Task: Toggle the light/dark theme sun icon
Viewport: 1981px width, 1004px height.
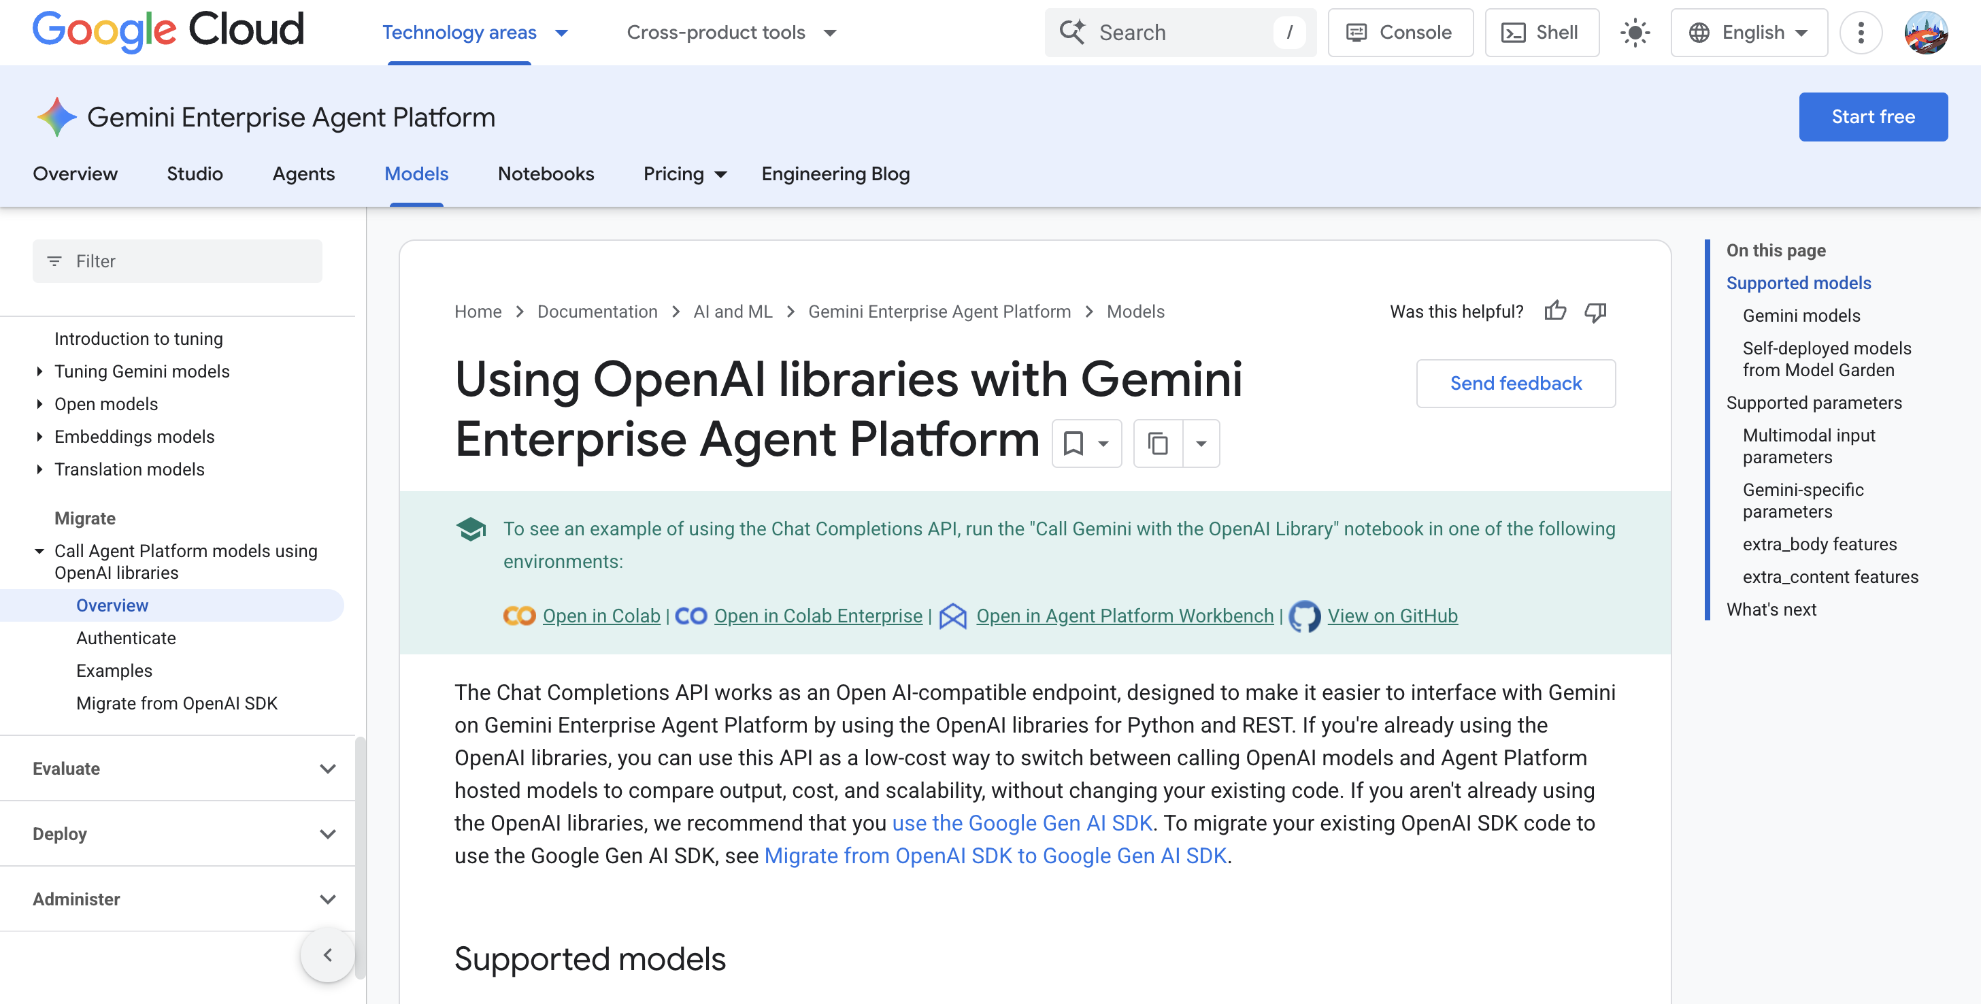Action: [x=1635, y=32]
